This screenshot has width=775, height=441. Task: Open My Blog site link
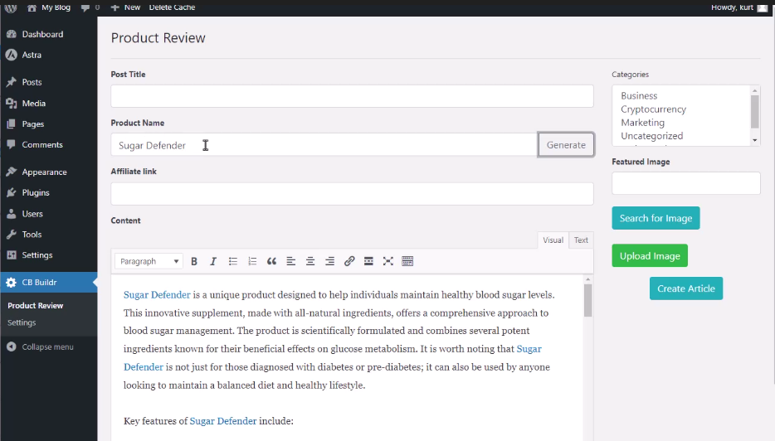(48, 7)
